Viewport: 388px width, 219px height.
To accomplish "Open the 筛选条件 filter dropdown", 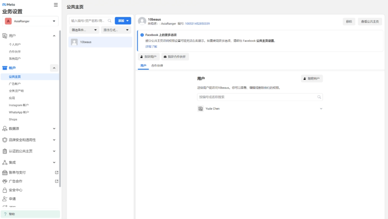I will pos(84,30).
